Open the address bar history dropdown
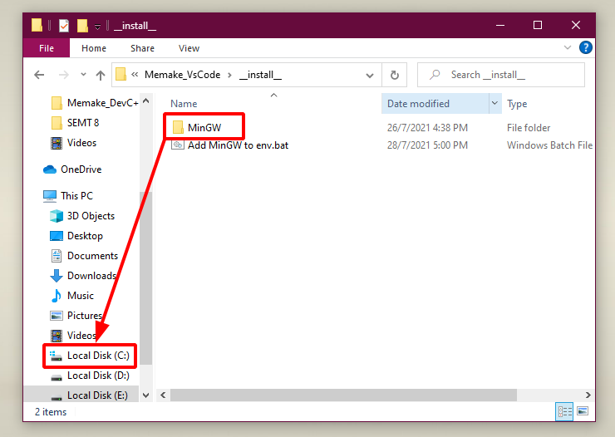615x437 pixels. pyautogui.click(x=370, y=75)
